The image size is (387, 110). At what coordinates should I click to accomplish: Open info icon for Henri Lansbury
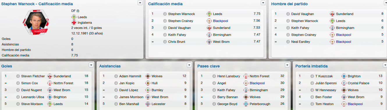pos(214,76)
